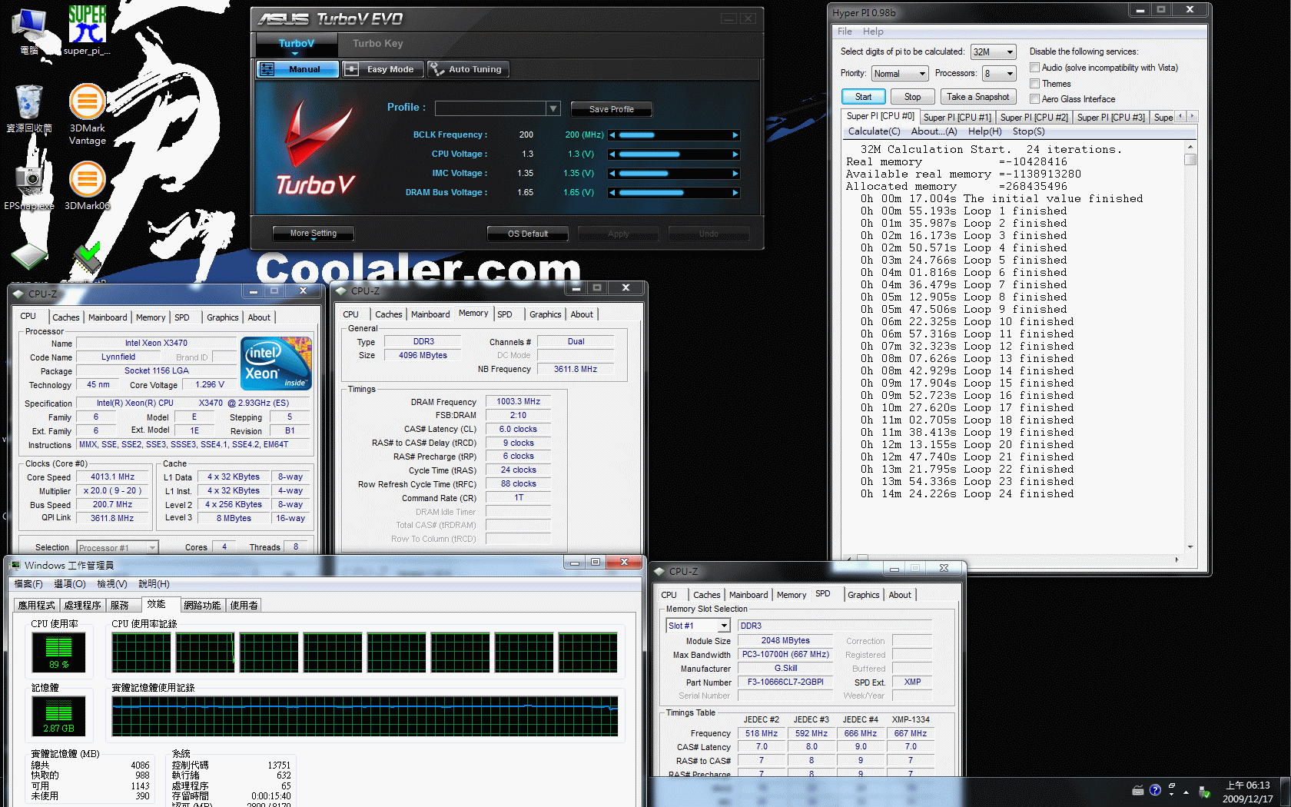Launch 3DMark06 desktop shortcut
This screenshot has width=1291, height=807.
pos(88,185)
